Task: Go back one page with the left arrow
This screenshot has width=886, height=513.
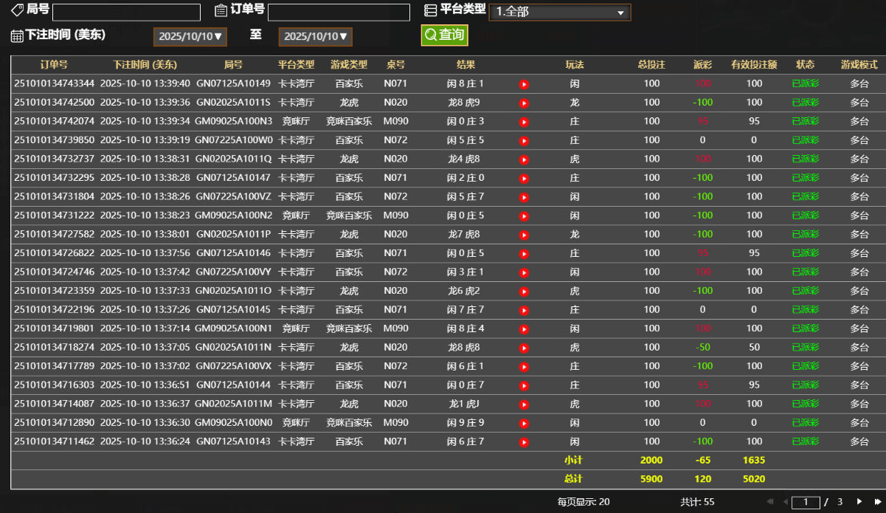Action: click(x=784, y=500)
